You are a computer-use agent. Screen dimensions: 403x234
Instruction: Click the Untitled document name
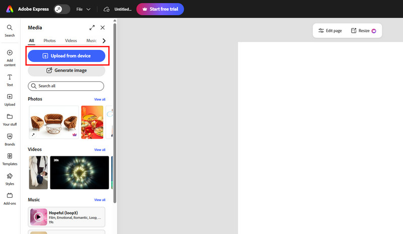(x=123, y=9)
